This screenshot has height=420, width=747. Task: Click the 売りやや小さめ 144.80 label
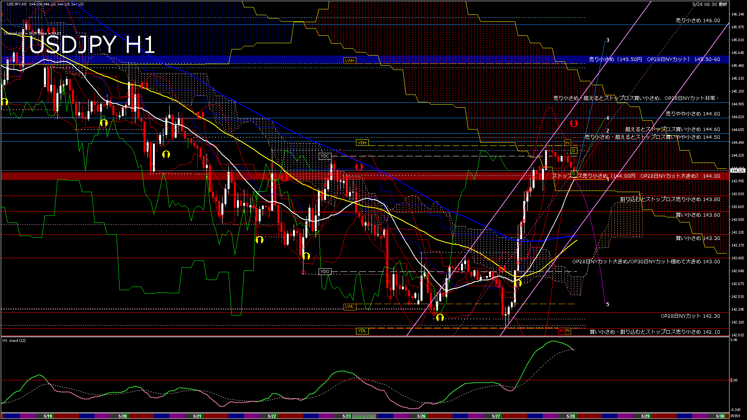pyautogui.click(x=693, y=114)
